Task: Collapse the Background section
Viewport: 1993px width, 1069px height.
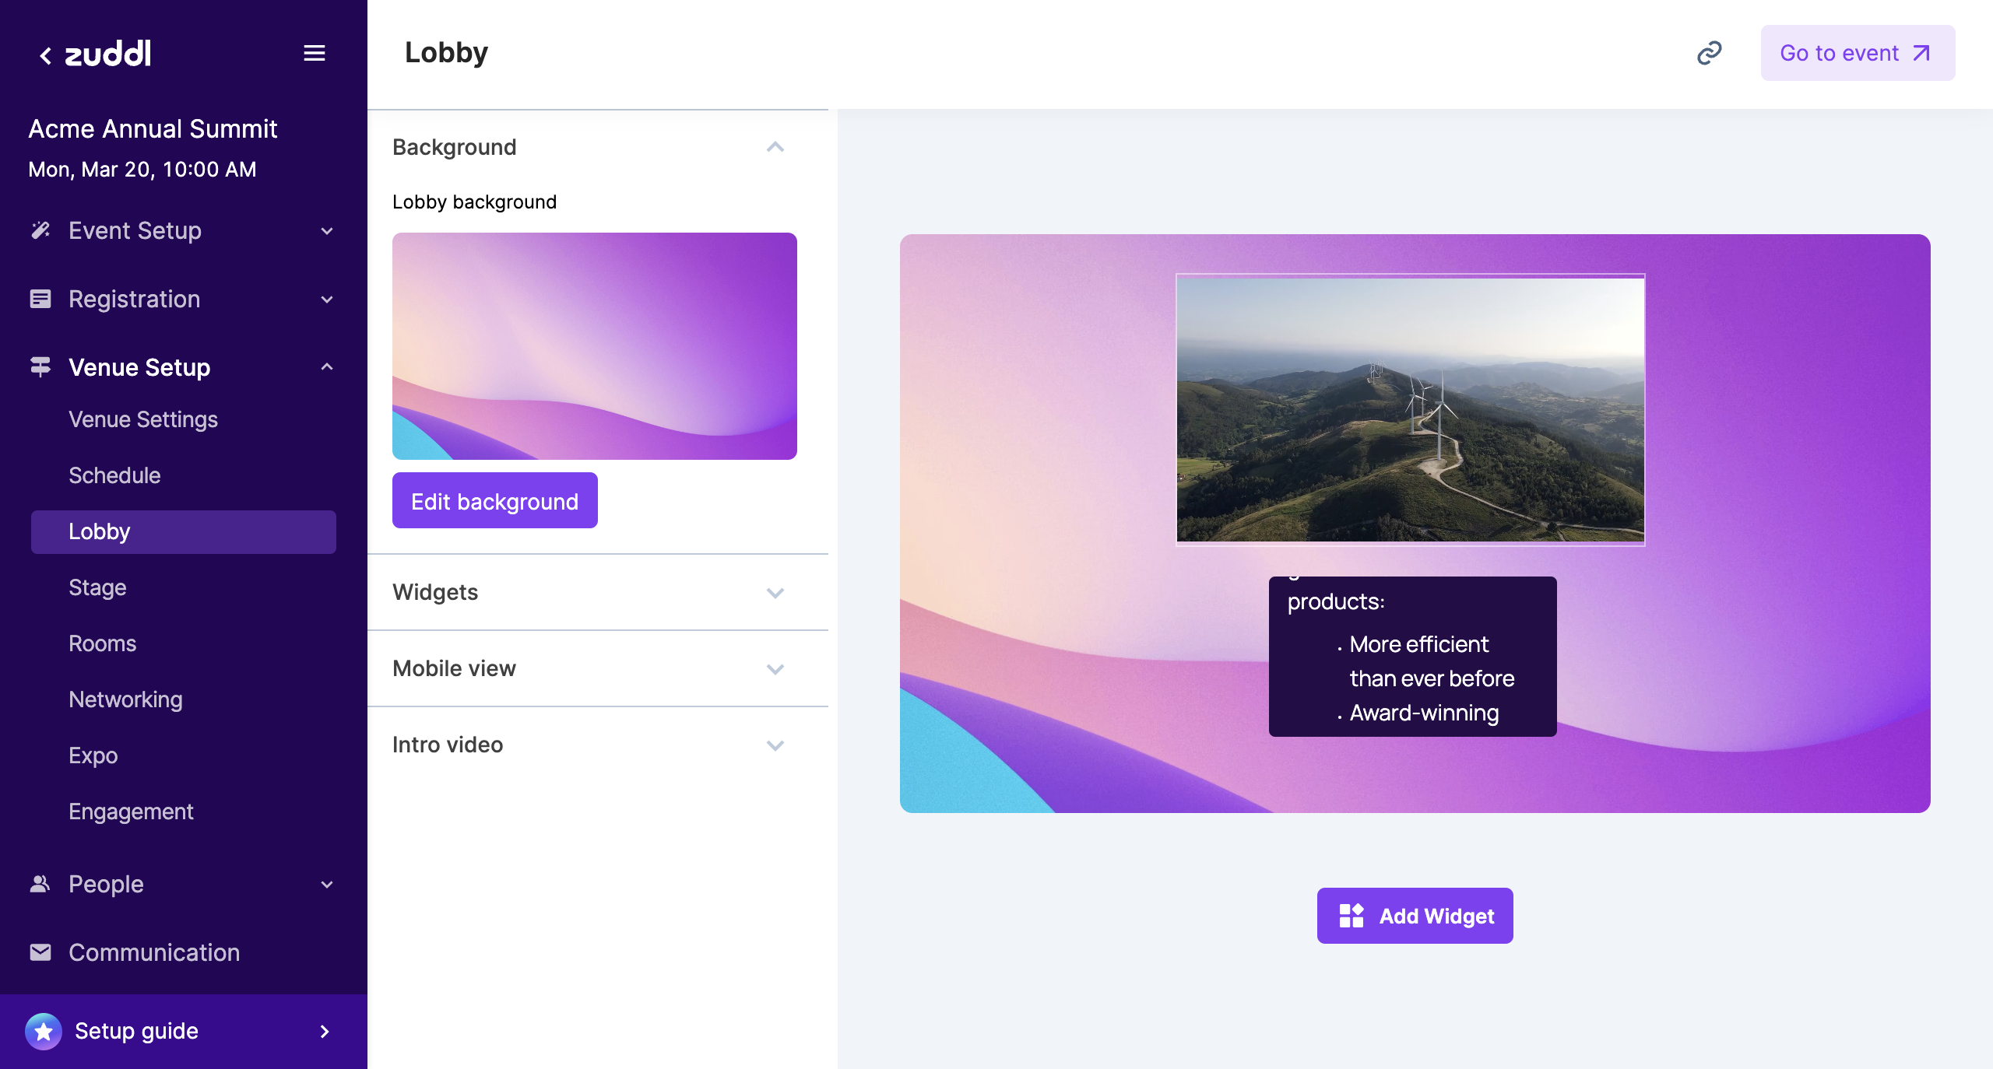Action: click(x=775, y=147)
